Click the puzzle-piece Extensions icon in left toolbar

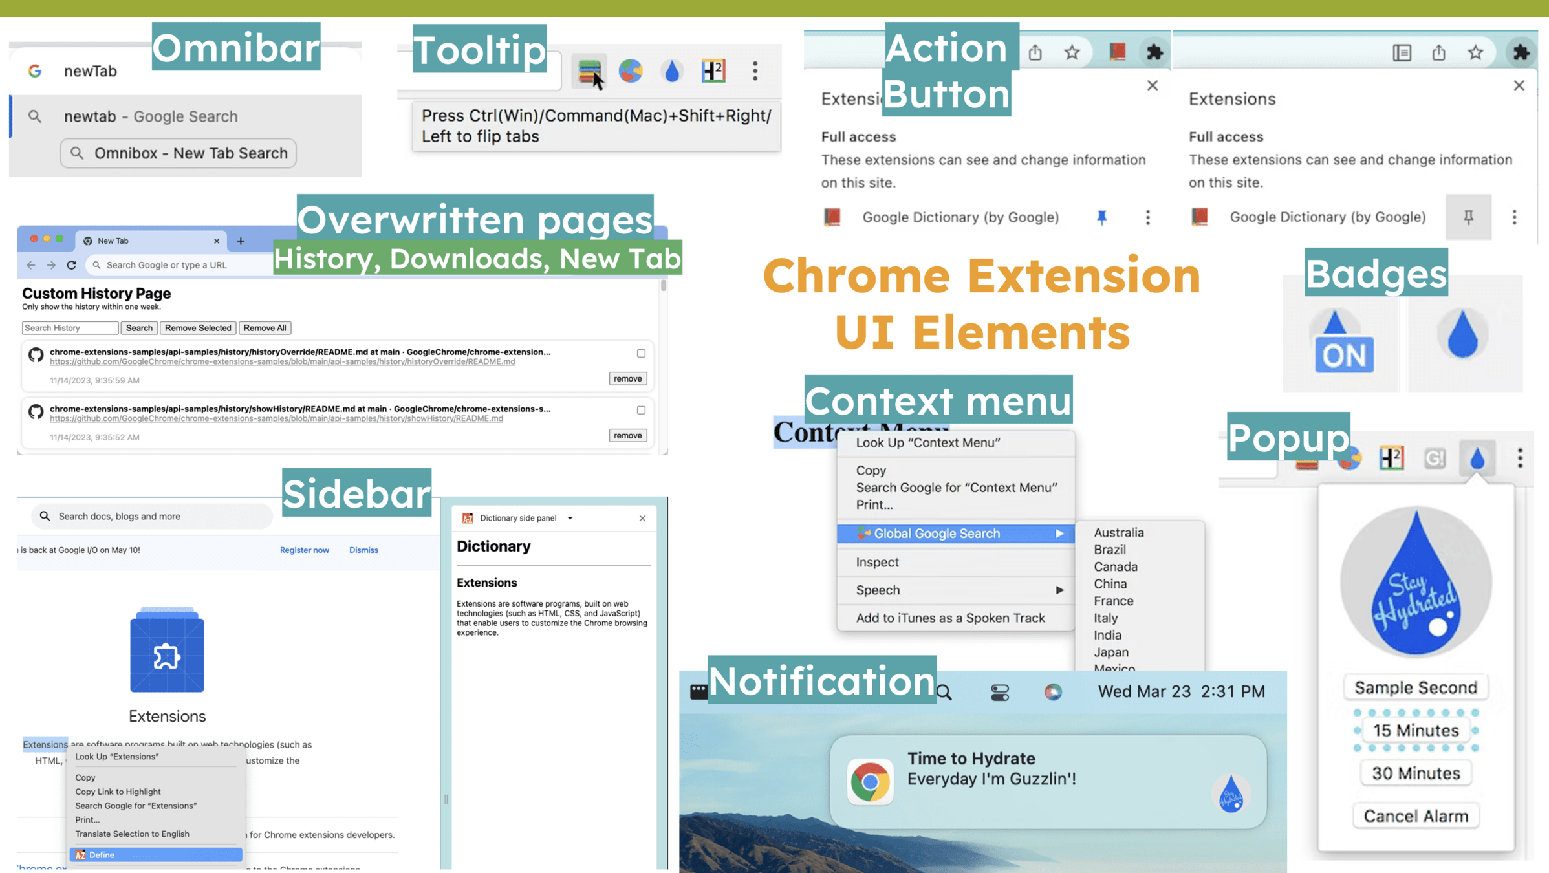(1154, 52)
